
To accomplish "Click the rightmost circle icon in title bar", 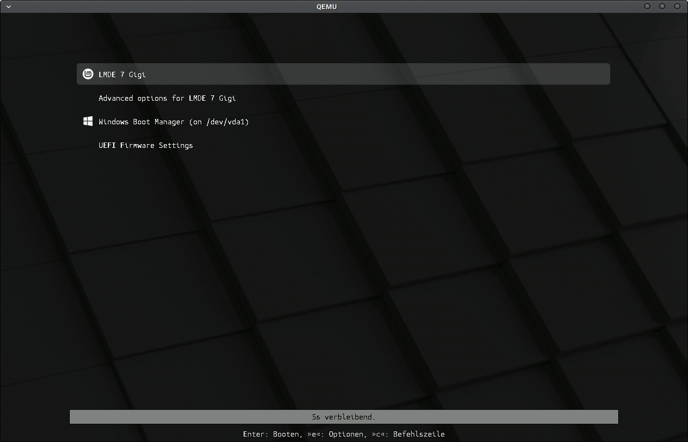I will pos(677,6).
